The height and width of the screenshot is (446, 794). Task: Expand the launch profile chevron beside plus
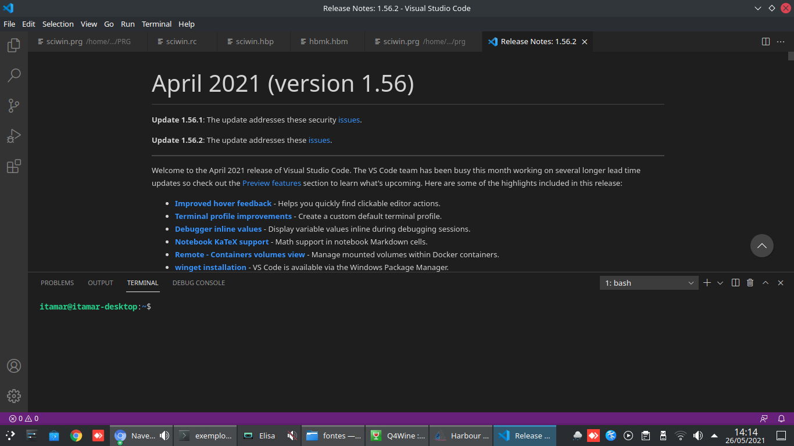720,283
